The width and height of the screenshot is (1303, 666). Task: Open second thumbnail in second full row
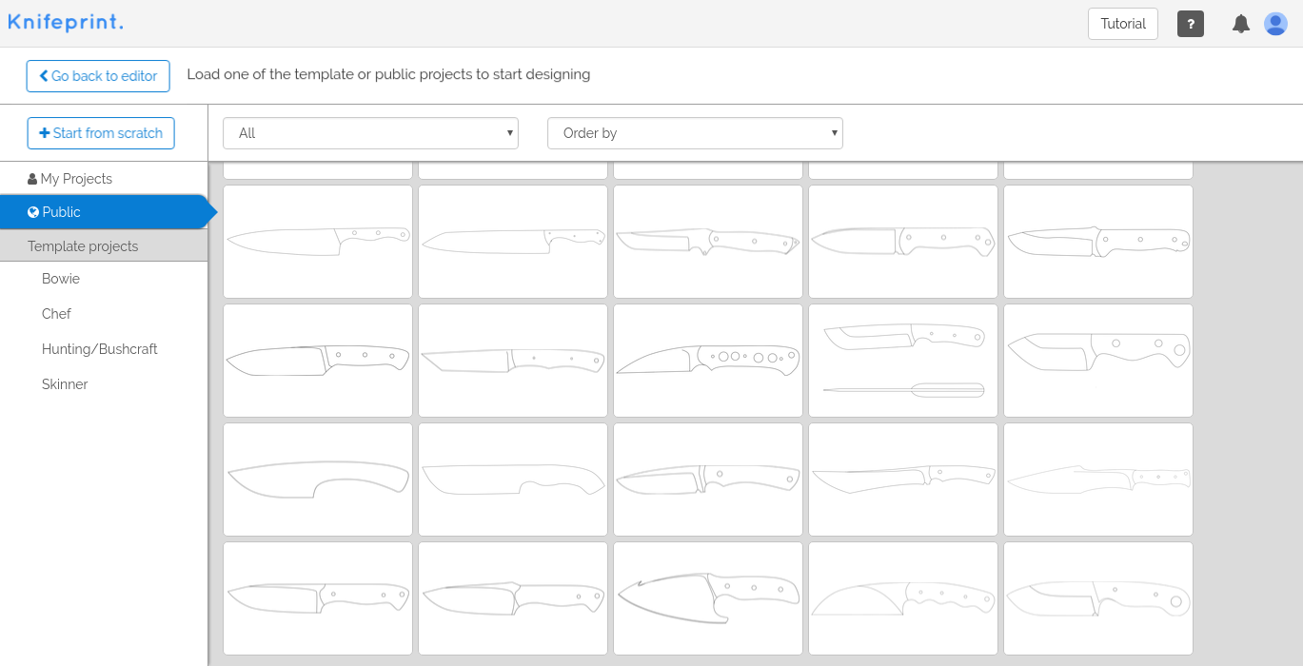[x=513, y=361]
